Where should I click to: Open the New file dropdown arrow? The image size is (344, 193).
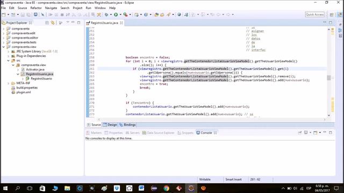[x=9, y=14]
